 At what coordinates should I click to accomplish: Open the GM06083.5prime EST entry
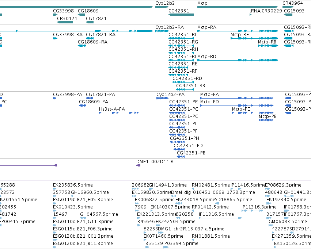pos(288,222)
